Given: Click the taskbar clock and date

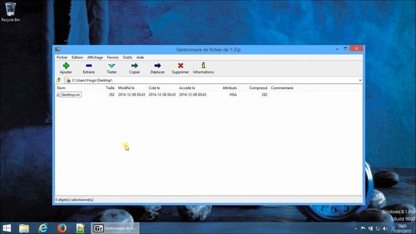Looking at the screenshot, I should coord(402,228).
